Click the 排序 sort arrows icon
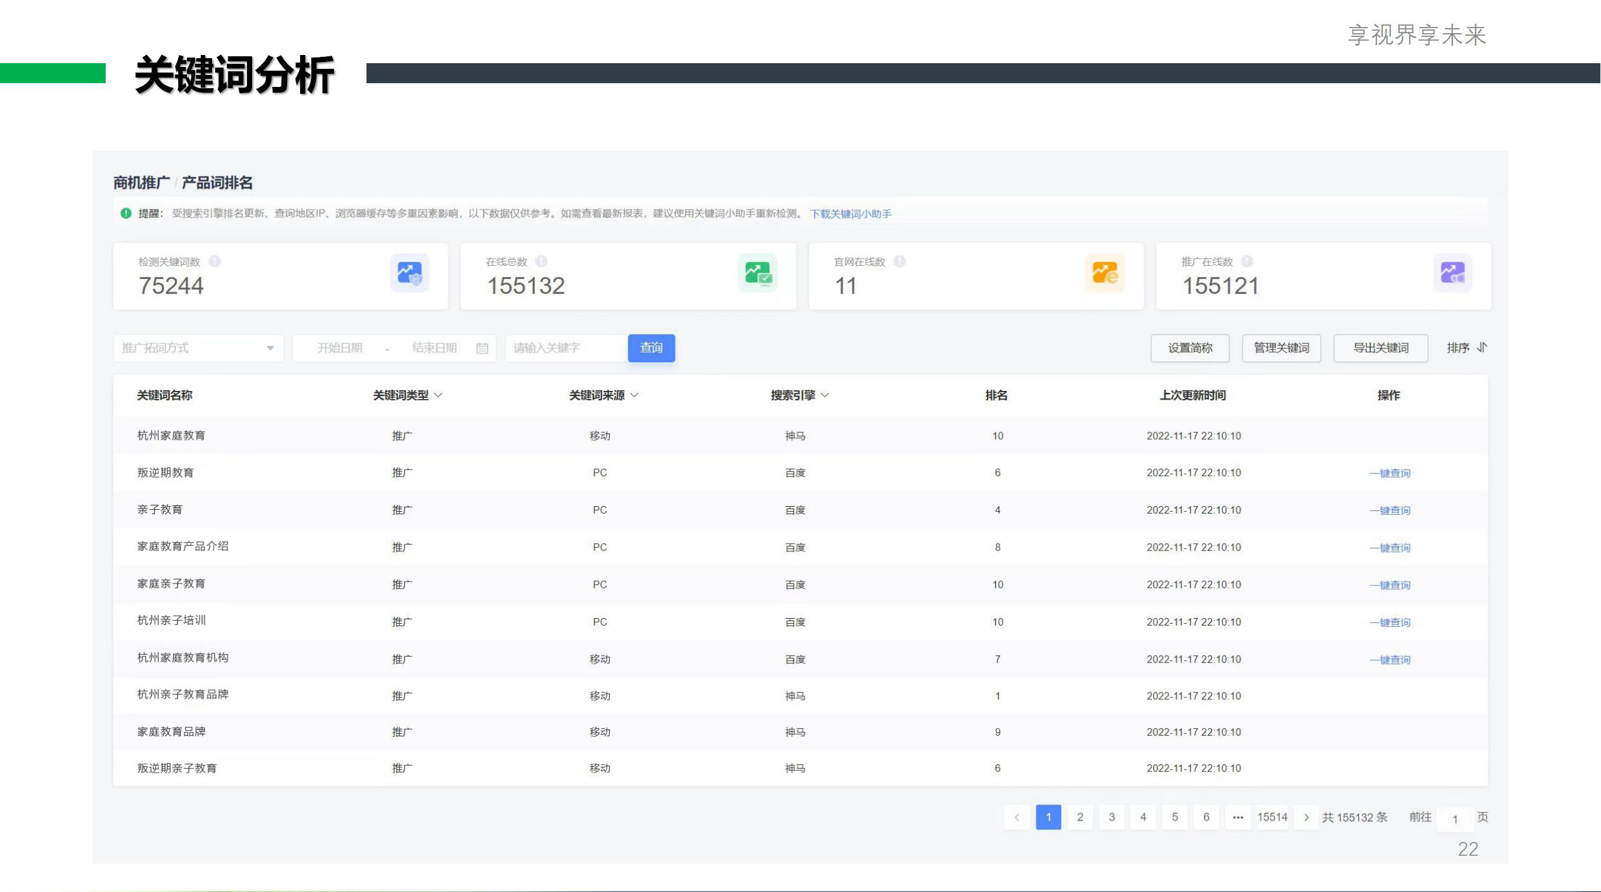The height and width of the screenshot is (892, 1601). 1482,347
